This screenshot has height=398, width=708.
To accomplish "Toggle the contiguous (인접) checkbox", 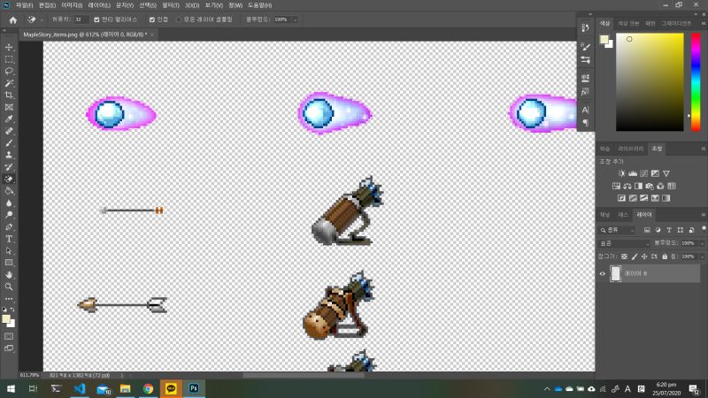I will coord(151,19).
